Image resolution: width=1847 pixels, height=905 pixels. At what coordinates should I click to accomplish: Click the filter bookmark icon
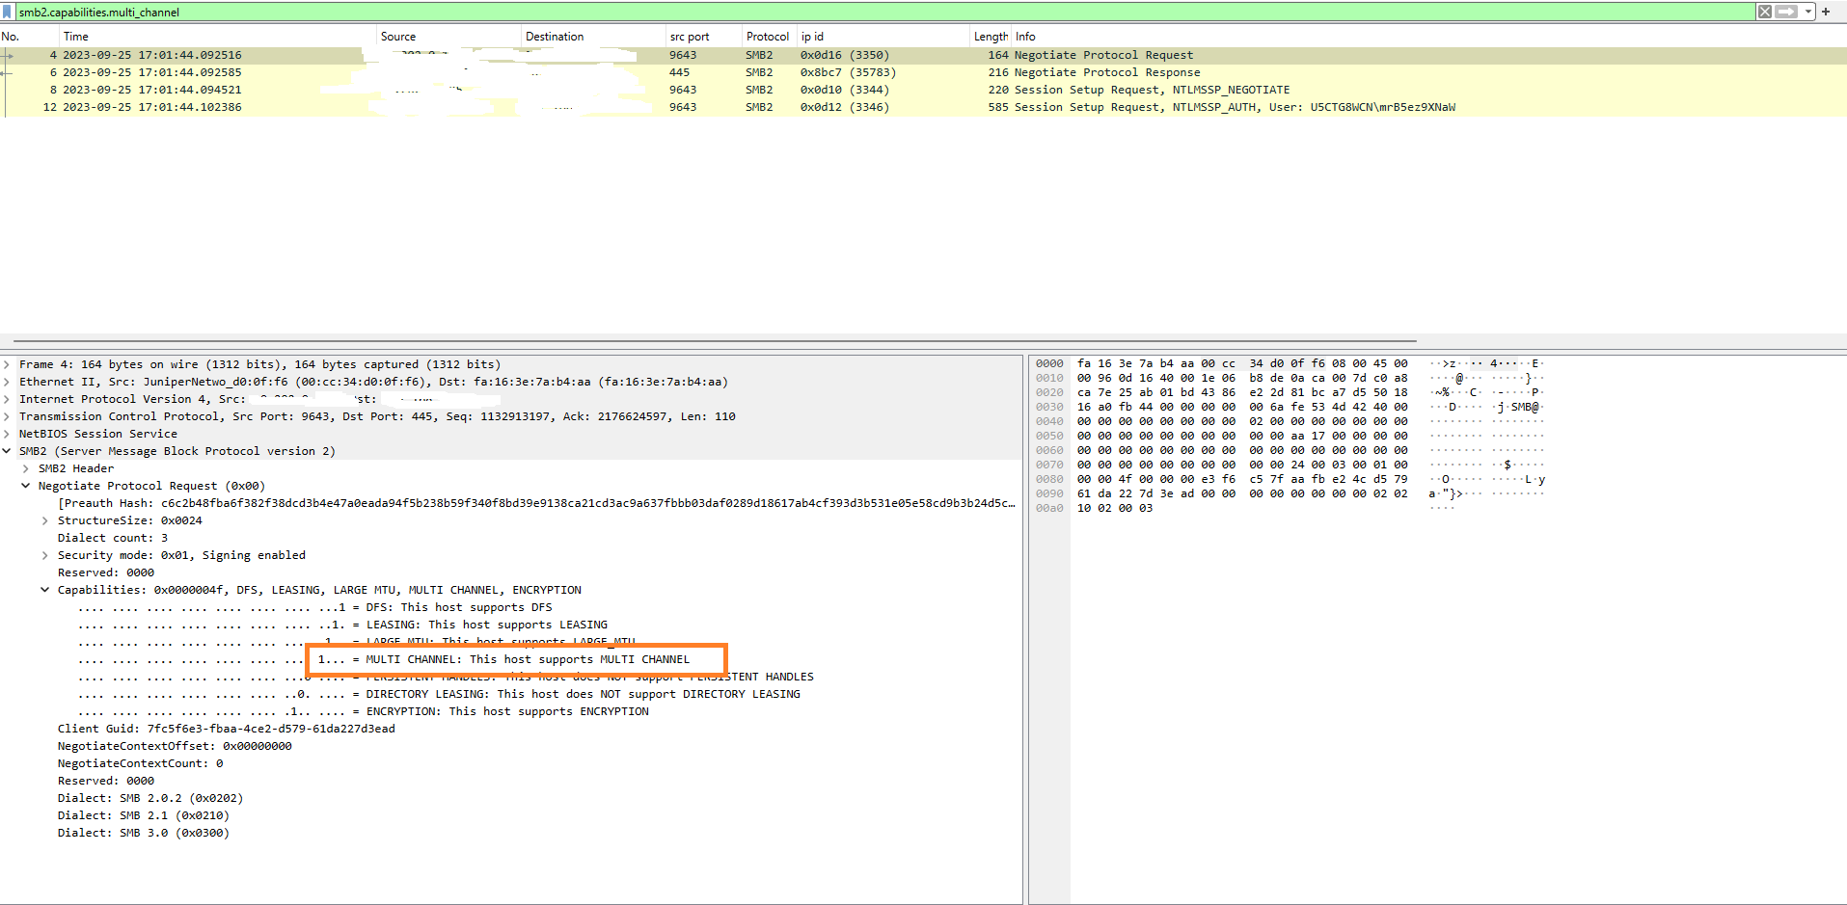tap(8, 12)
